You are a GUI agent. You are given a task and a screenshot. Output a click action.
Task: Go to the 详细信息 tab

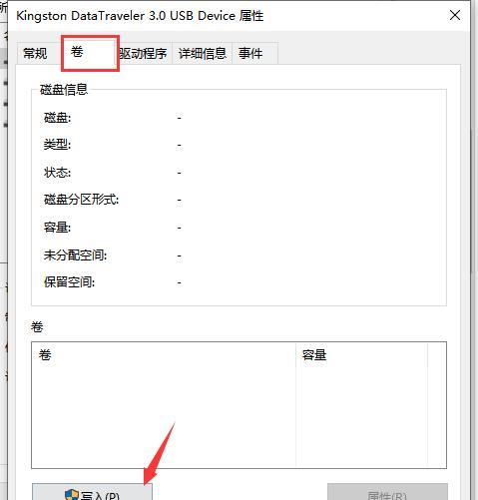point(203,53)
